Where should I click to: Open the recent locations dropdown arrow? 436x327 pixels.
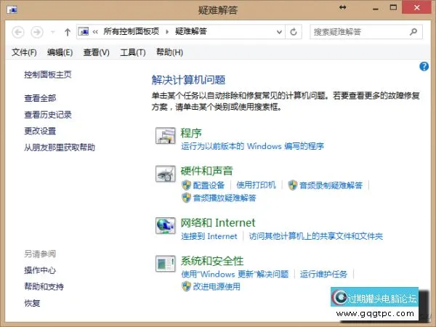[x=53, y=32]
